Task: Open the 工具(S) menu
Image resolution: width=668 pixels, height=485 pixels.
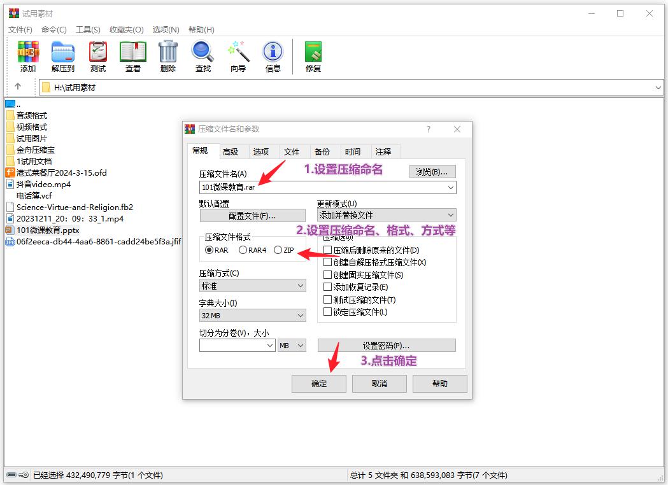Action: tap(88, 29)
